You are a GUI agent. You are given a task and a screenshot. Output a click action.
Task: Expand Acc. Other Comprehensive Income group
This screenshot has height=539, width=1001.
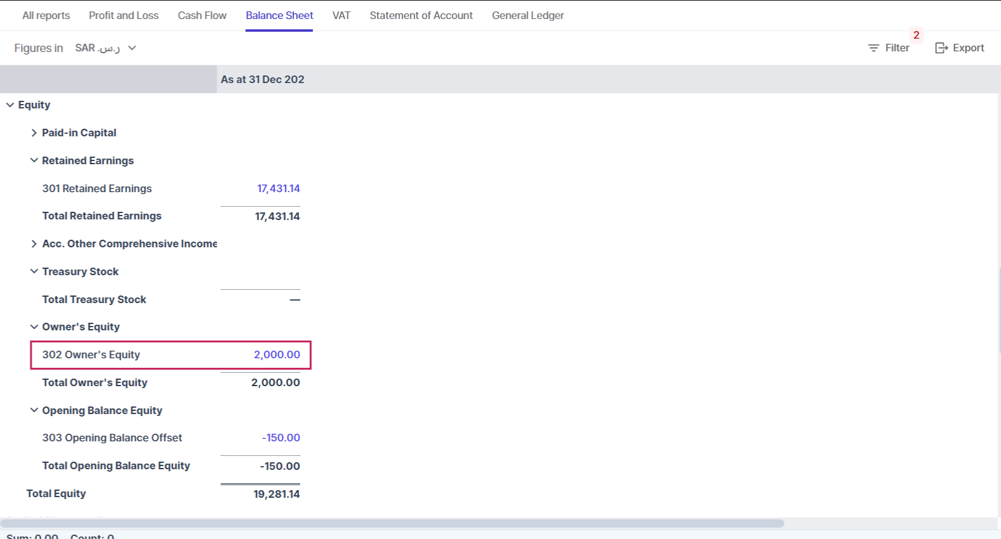pos(34,244)
